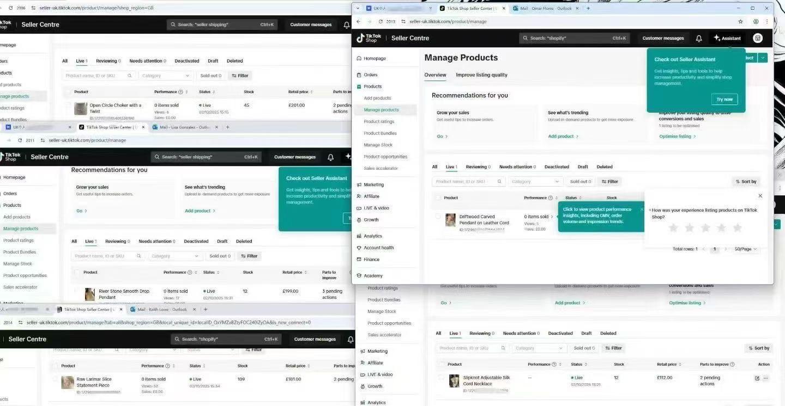Viewport: 785px width, 406px height.
Task: Open the Mail - Omar Flores browser tab
Action: tap(544, 8)
